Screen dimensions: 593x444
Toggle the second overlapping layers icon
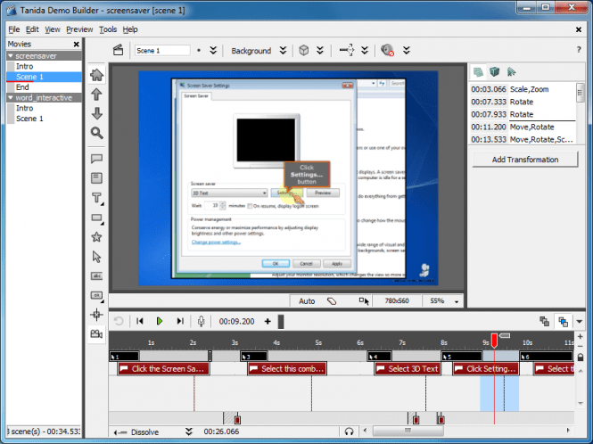563,322
